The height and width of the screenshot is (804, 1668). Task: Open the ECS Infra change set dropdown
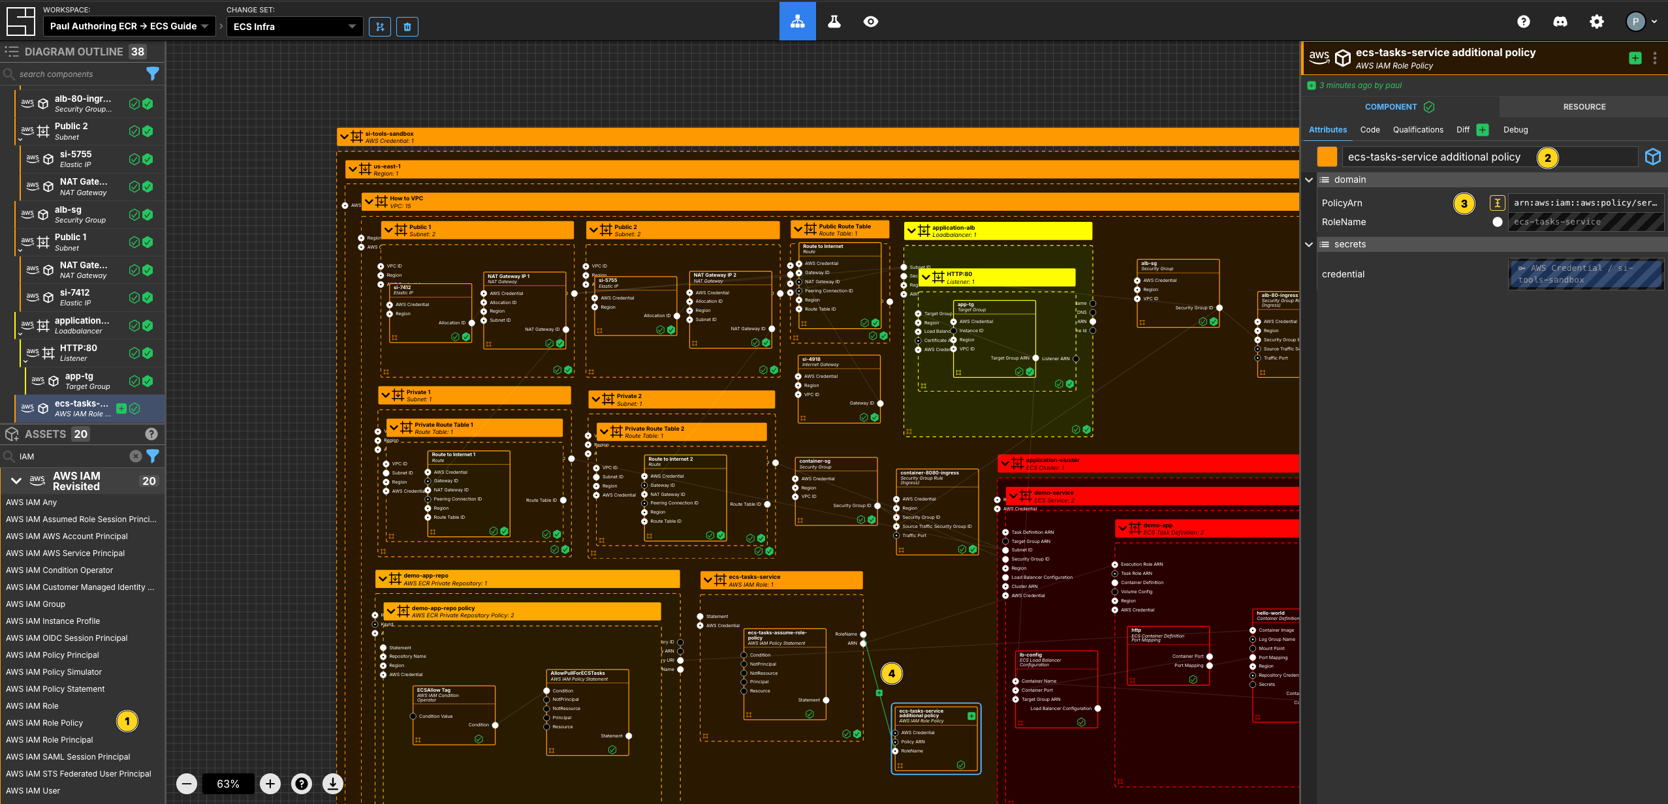(294, 26)
